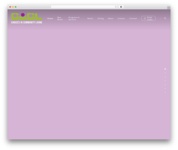
Task: Select the fourth slide navigation dot
Action: tap(165, 81)
